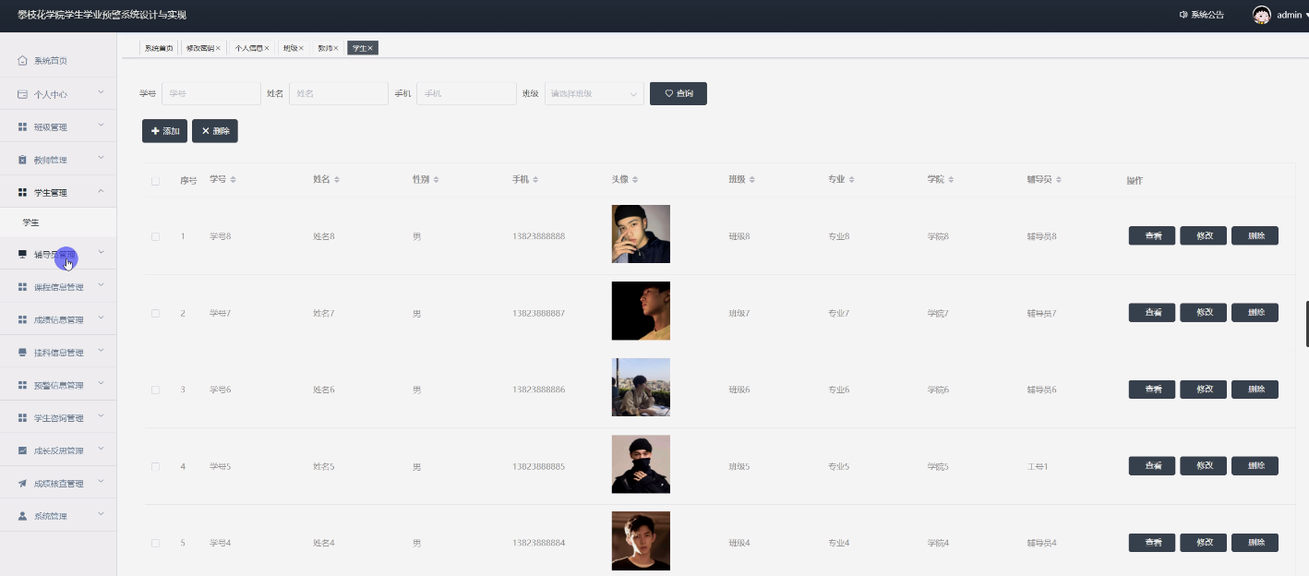Click the grid icon beside 学生管理
1309x576 pixels.
coord(23,193)
